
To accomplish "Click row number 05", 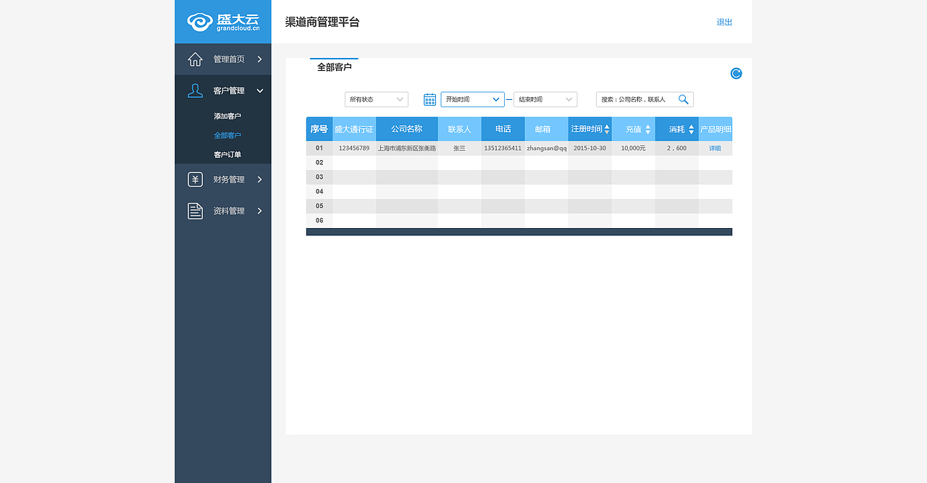I will coord(319,206).
